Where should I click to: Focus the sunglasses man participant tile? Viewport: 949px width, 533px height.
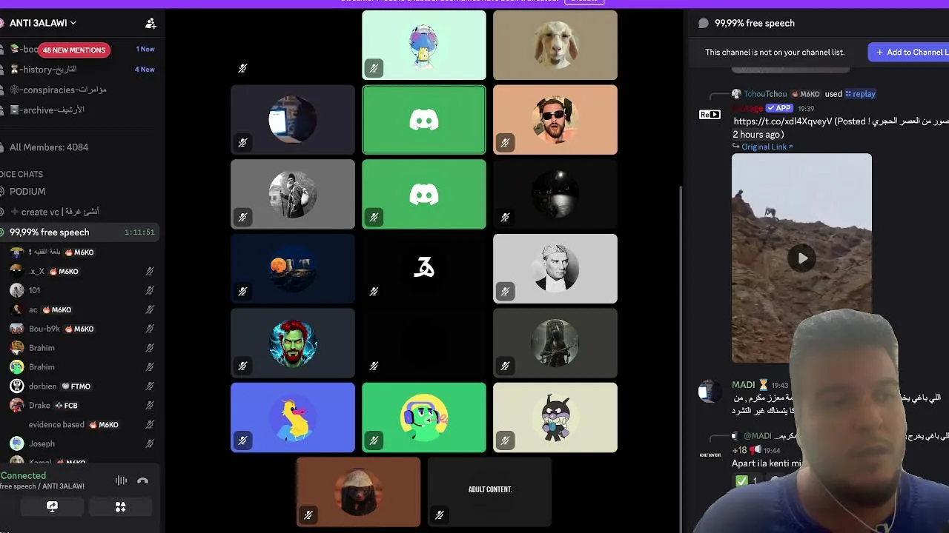click(555, 120)
